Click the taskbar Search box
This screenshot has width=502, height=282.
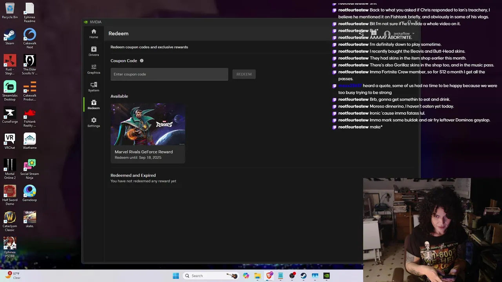coord(211,276)
